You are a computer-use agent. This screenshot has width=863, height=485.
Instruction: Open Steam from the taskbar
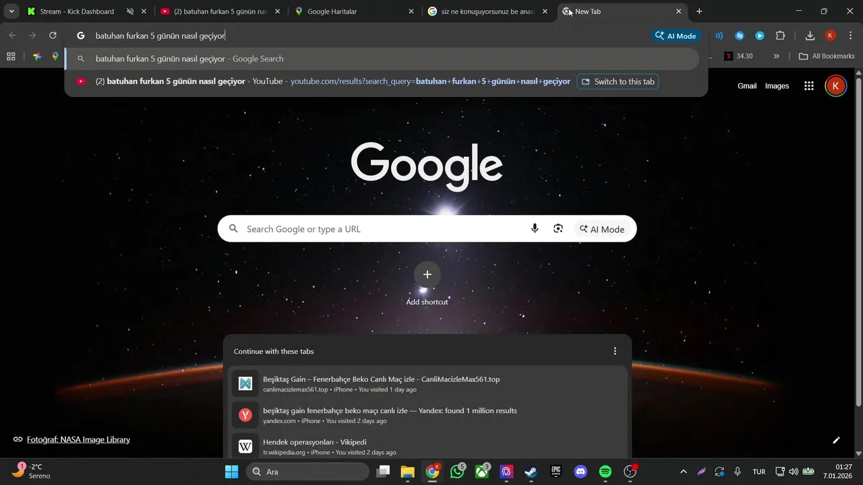[x=531, y=472]
